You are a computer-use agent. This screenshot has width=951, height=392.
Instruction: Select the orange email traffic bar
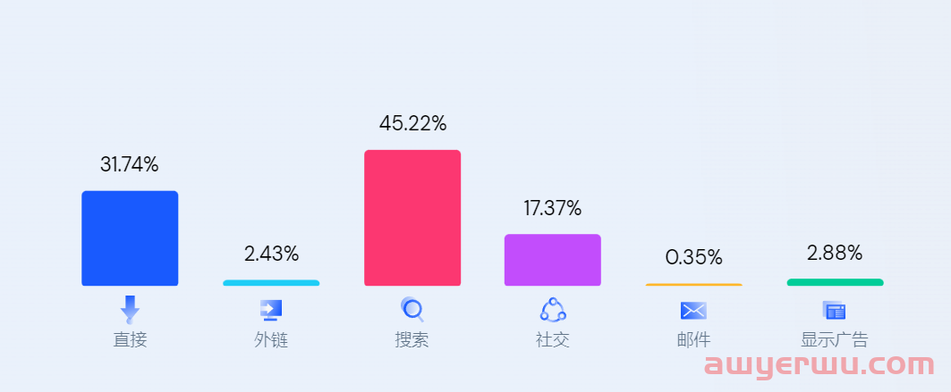click(x=693, y=285)
